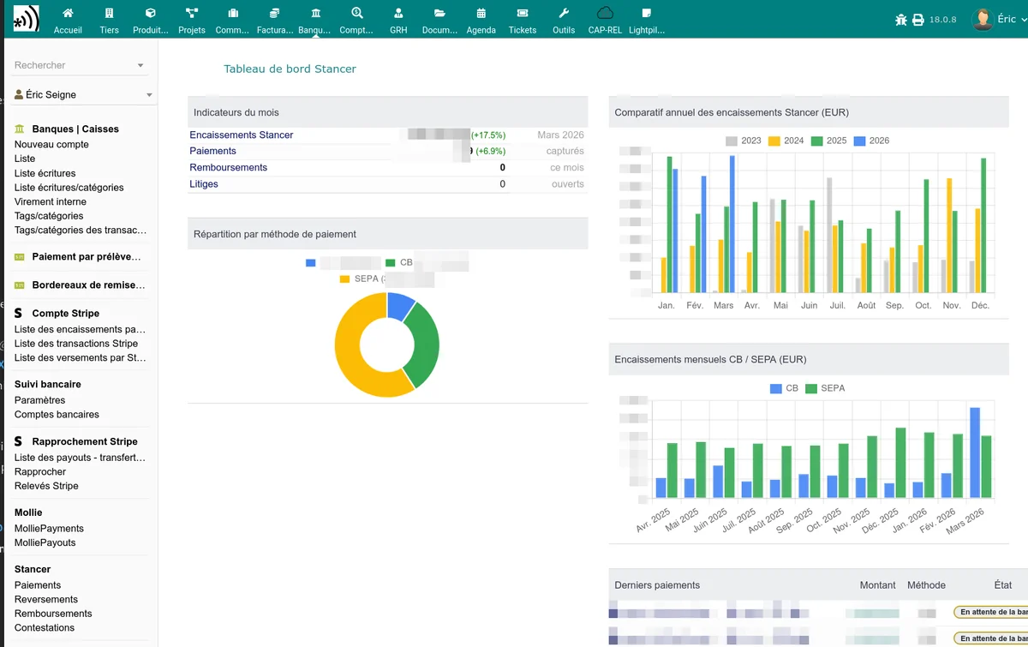1028x647 pixels.
Task: Toggle SEPA series in monthly chart legend
Action: (x=825, y=388)
